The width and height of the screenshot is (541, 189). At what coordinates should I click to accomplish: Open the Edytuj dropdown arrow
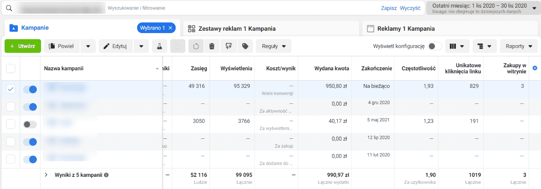click(141, 46)
